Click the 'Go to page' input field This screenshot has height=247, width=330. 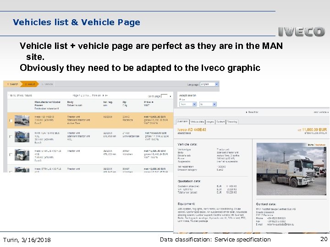164,96
